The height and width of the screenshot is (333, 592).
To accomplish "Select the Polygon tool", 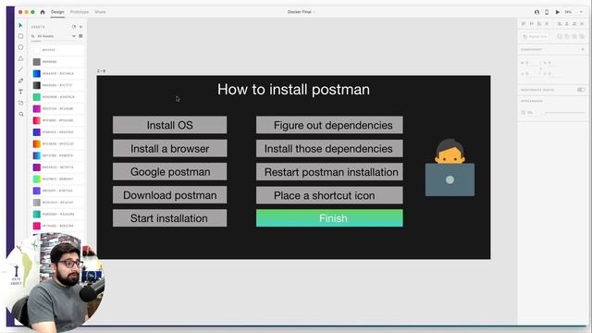I will pyautogui.click(x=20, y=58).
